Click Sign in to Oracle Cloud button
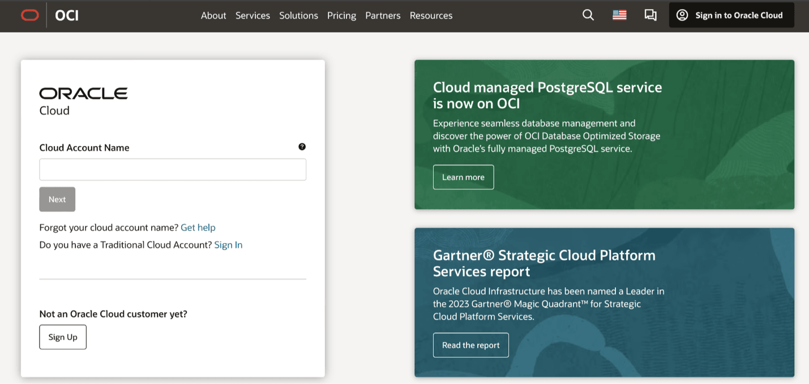 pos(731,15)
